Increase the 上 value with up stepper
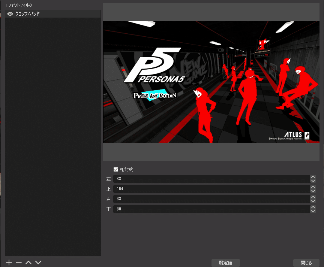 coord(313,187)
